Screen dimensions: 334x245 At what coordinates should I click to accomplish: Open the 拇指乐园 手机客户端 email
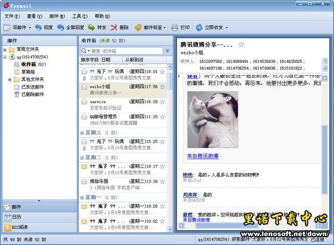click(x=123, y=185)
